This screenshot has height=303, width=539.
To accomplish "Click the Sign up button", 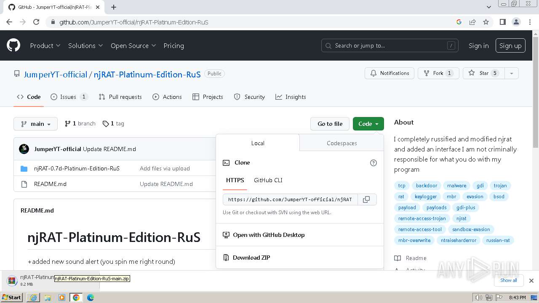I will (510, 45).
